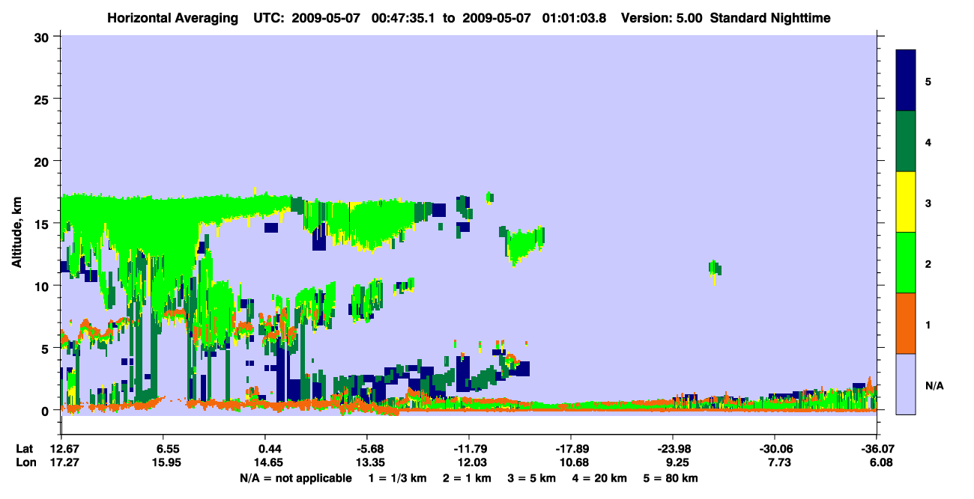
Task: Click legend text '3 = 5 km'
Action: point(533,478)
